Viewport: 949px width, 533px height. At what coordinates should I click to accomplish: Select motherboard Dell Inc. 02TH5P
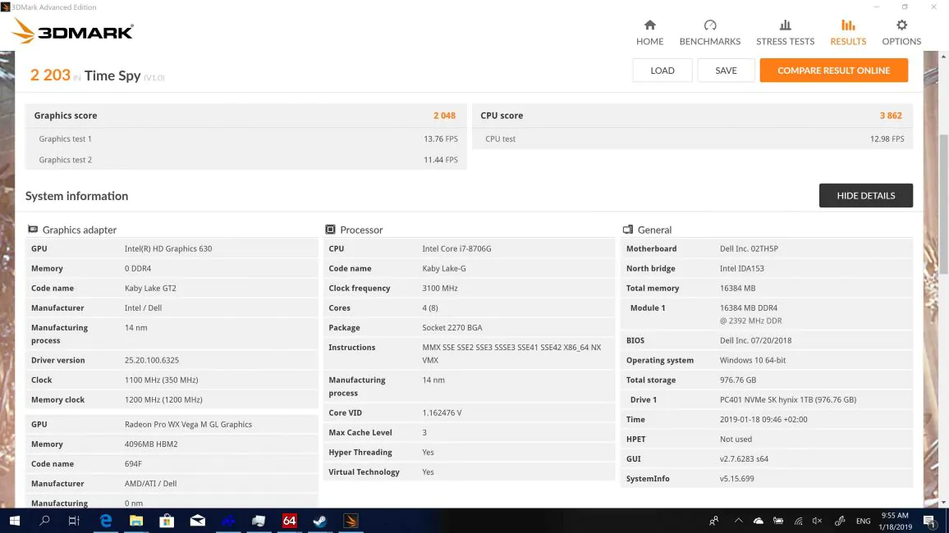coord(749,248)
